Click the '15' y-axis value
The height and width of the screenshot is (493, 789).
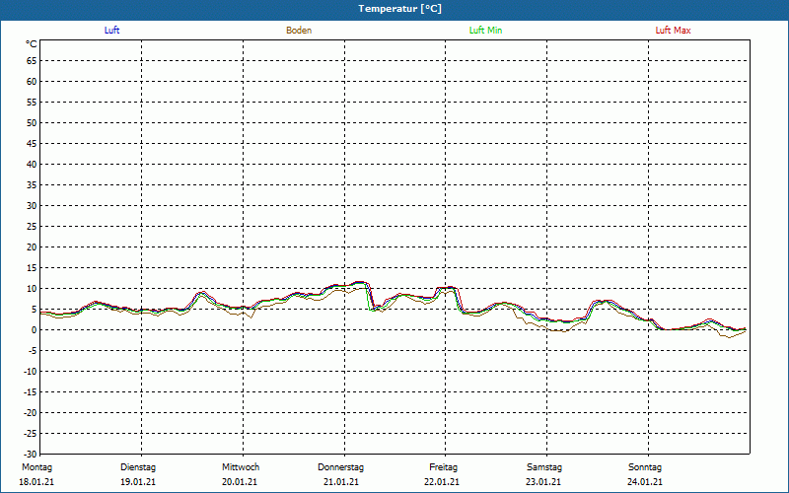point(32,268)
